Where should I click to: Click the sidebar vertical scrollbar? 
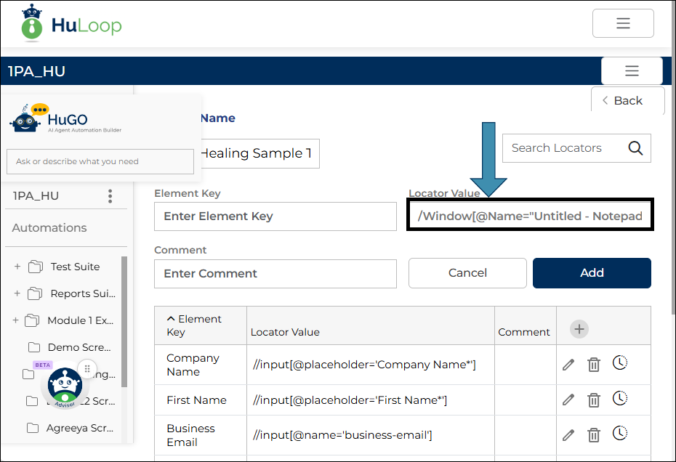(x=124, y=322)
